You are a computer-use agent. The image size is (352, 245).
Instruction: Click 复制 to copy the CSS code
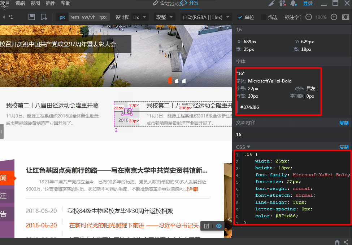[x=344, y=147]
